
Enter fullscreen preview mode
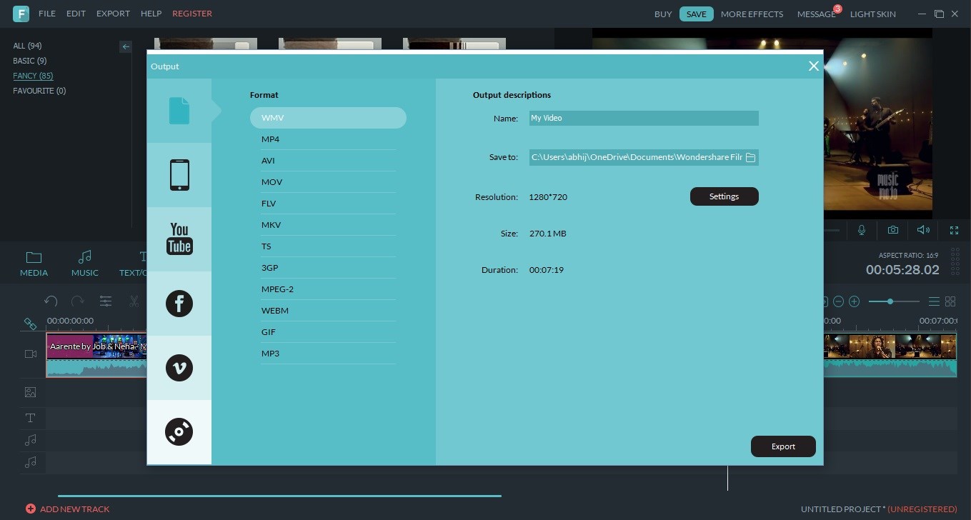click(x=954, y=230)
